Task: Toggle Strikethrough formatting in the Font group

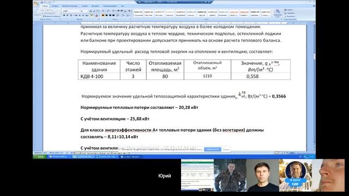Action: 76,15
